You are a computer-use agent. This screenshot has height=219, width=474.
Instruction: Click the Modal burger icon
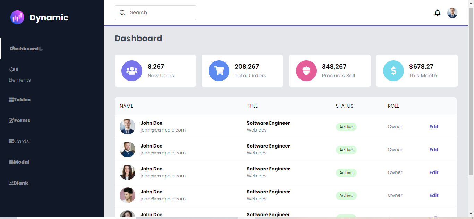11,162
